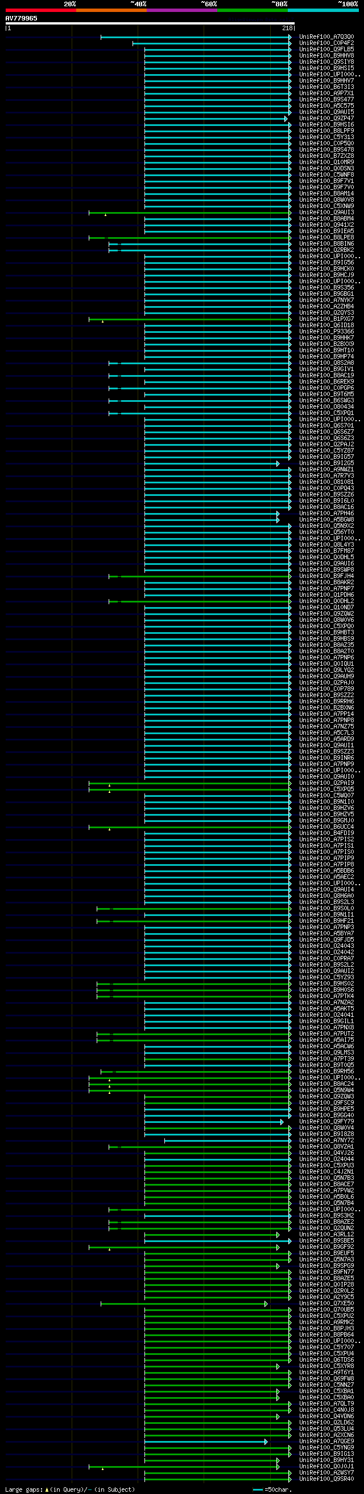Open hit UniRef100_B9HHV8
The image size is (364, 1494).
tap(326, 56)
